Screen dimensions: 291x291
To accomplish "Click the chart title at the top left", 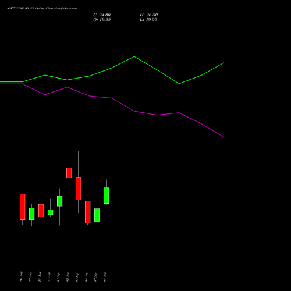I will tap(42, 8).
